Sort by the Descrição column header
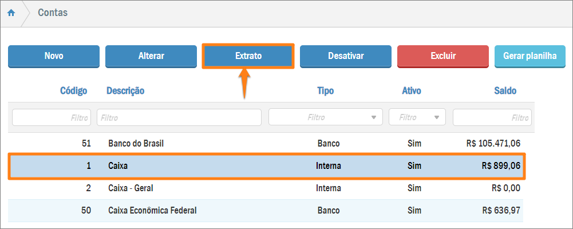Viewport: 573px width, 229px height. coord(125,90)
